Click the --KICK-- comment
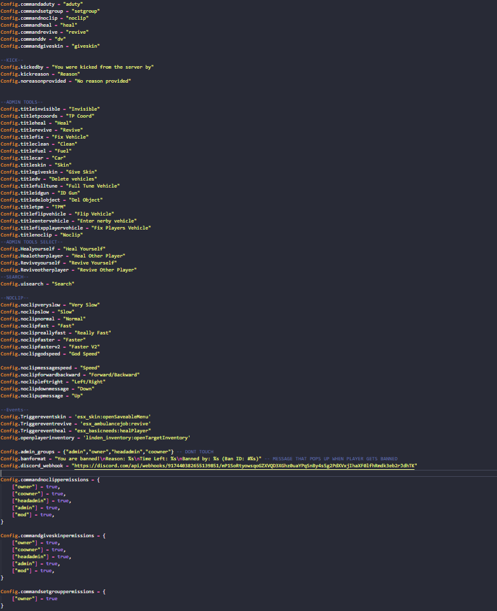 pyautogui.click(x=11, y=60)
